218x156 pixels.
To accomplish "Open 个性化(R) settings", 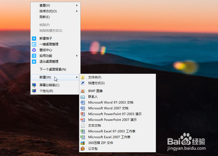I will [55, 91].
